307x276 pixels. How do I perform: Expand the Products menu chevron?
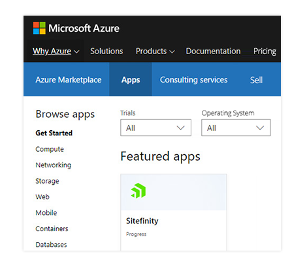pyautogui.click(x=172, y=51)
